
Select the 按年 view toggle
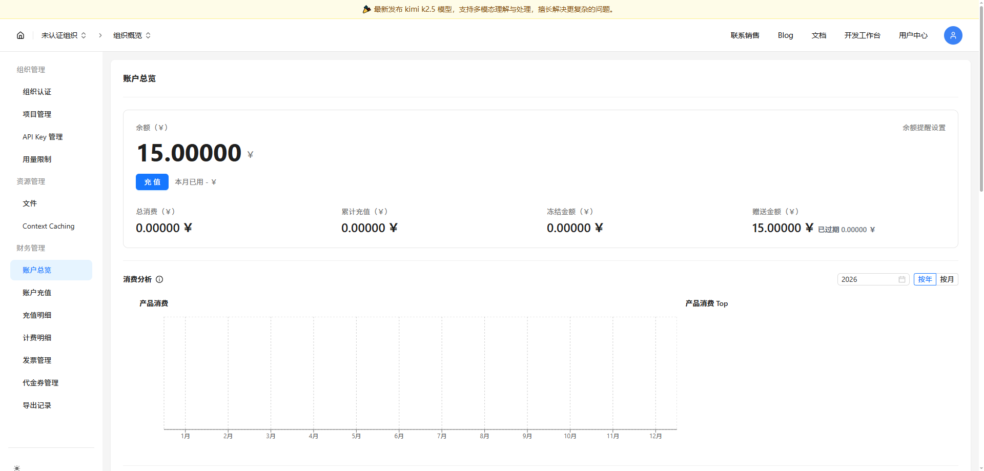point(925,279)
